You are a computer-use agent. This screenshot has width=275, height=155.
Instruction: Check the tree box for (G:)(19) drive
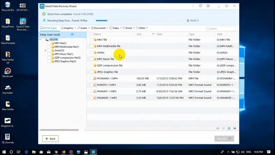(43, 40)
